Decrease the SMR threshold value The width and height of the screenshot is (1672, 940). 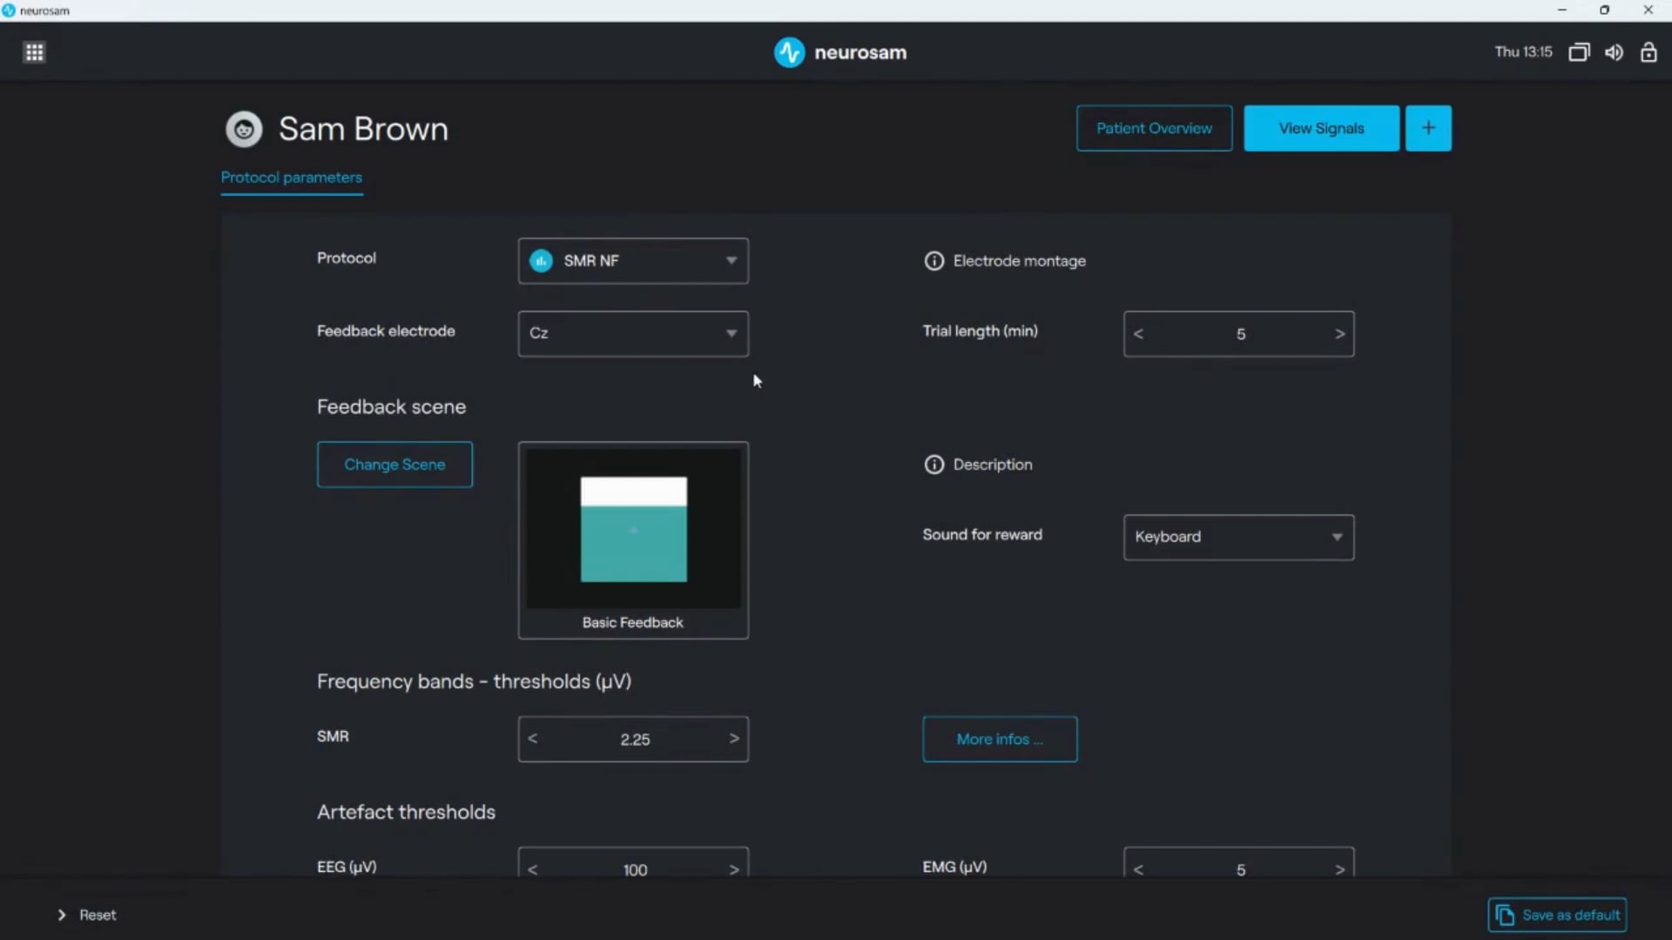tap(532, 739)
